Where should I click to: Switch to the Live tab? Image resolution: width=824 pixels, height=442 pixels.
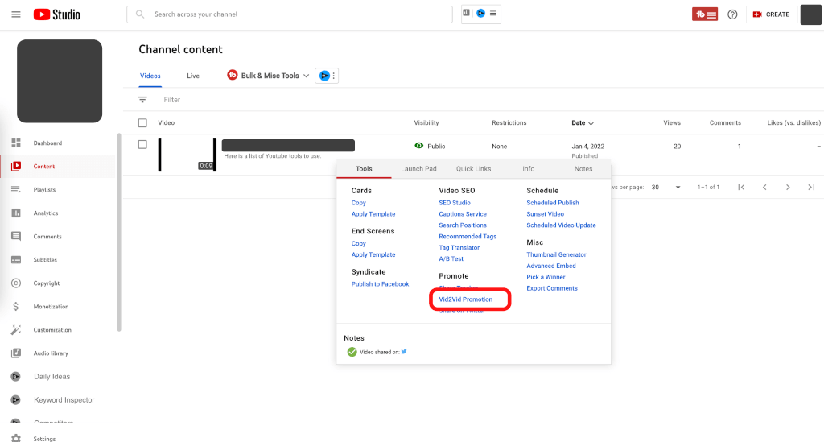(193, 76)
